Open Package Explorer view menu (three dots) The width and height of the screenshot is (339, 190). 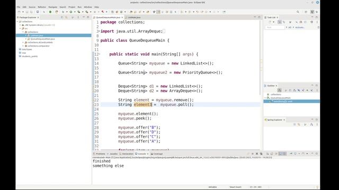(78, 17)
